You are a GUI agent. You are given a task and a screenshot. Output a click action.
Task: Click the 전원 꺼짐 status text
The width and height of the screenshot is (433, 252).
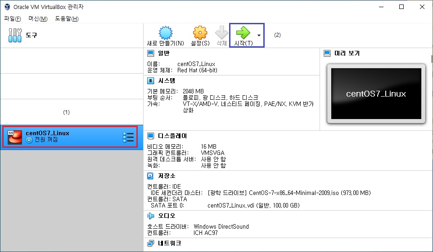coord(46,140)
